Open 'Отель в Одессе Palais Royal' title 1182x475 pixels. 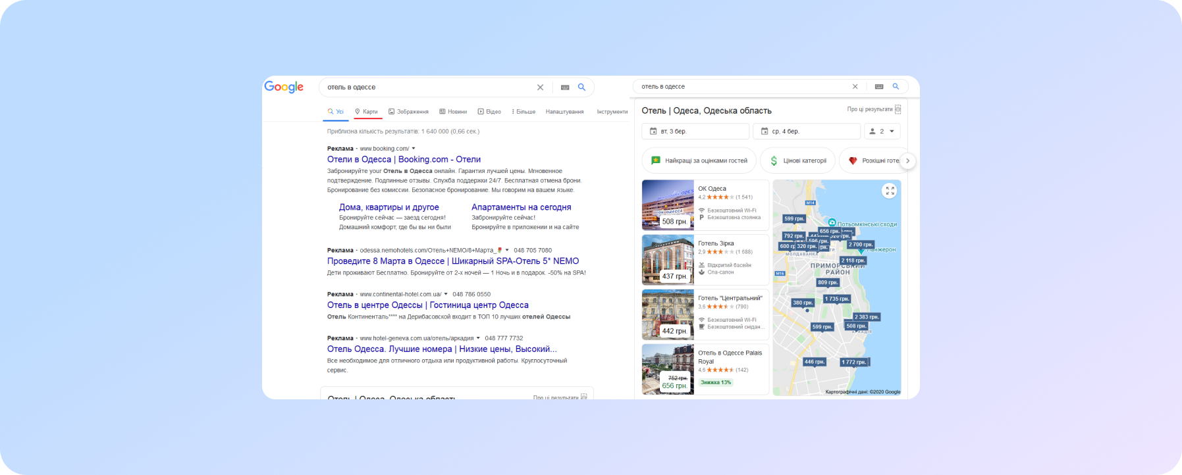pos(730,357)
